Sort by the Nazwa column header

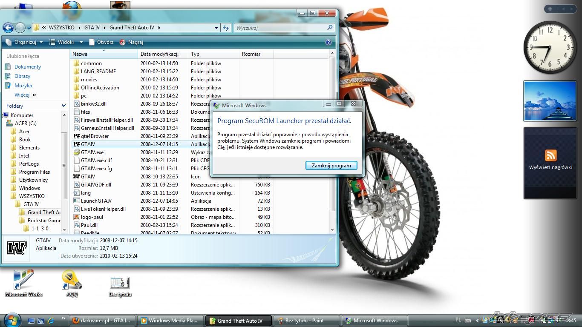(104, 54)
